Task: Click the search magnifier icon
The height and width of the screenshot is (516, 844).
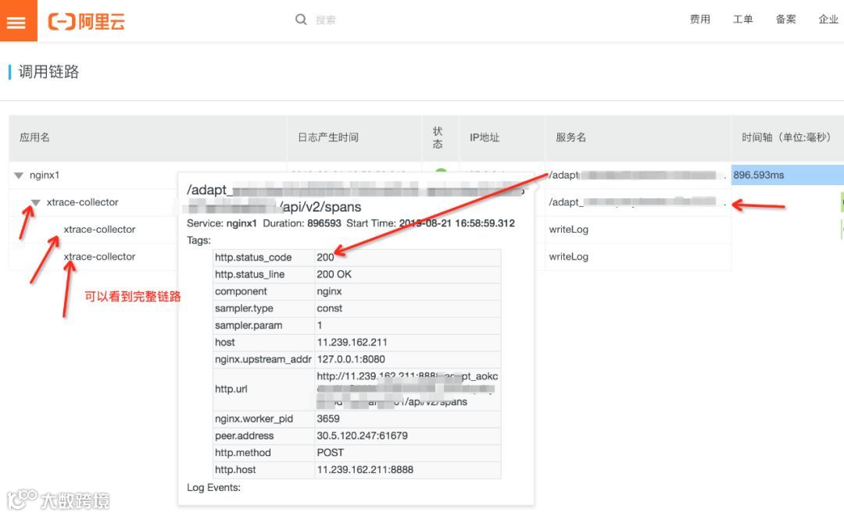Action: point(301,20)
